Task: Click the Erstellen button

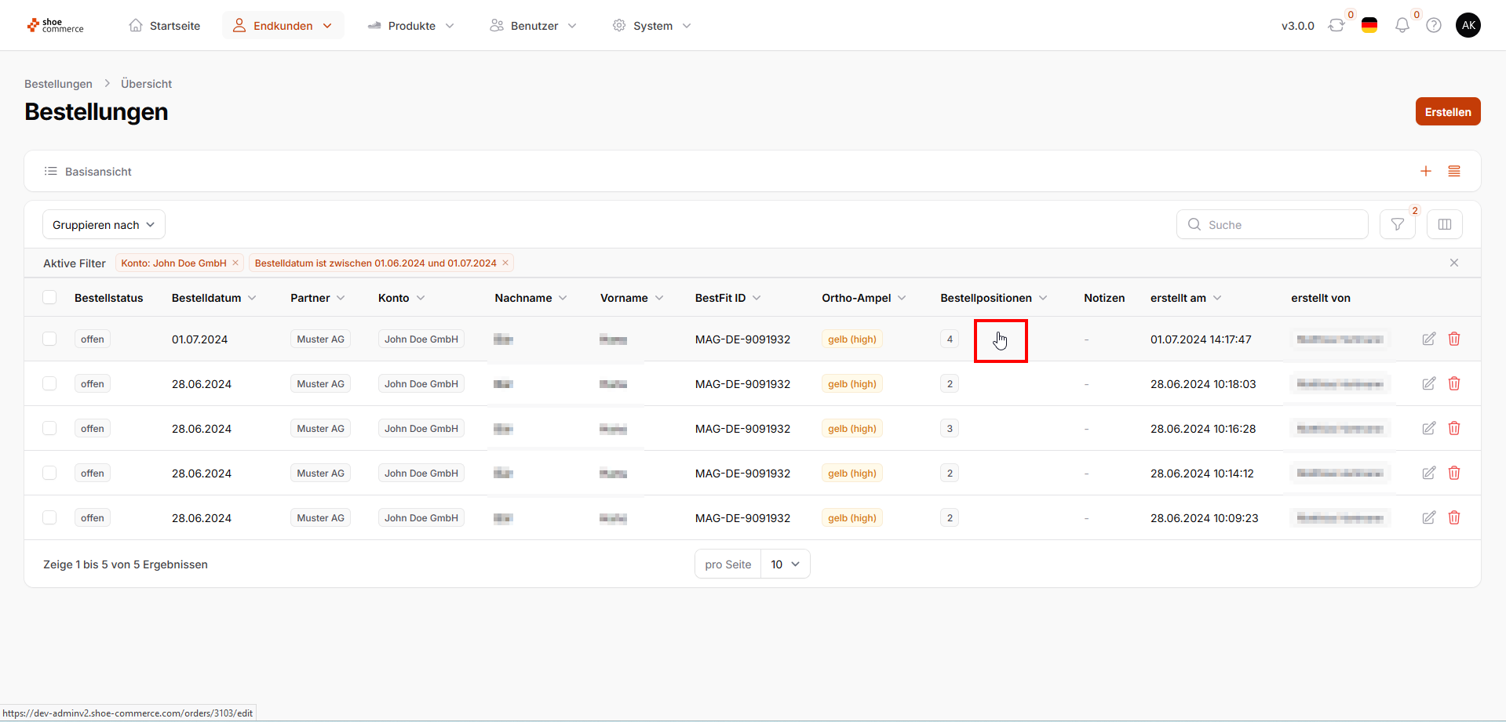Action: pyautogui.click(x=1447, y=112)
